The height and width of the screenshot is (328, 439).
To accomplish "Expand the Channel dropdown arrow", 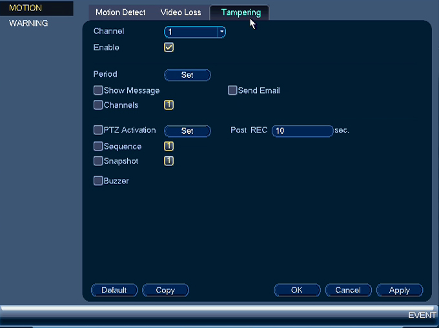I will 221,32.
